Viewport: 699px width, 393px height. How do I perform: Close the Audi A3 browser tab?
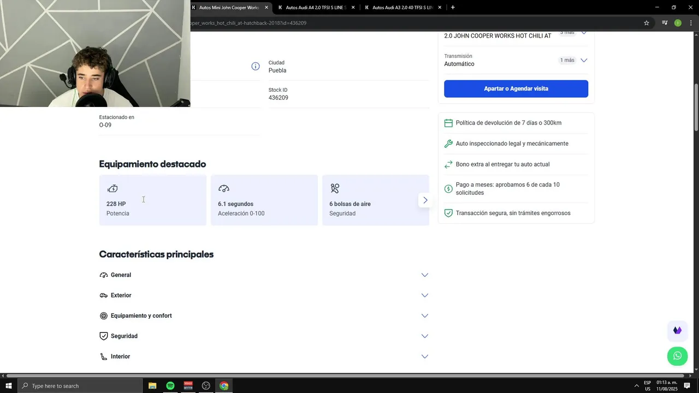tap(440, 8)
